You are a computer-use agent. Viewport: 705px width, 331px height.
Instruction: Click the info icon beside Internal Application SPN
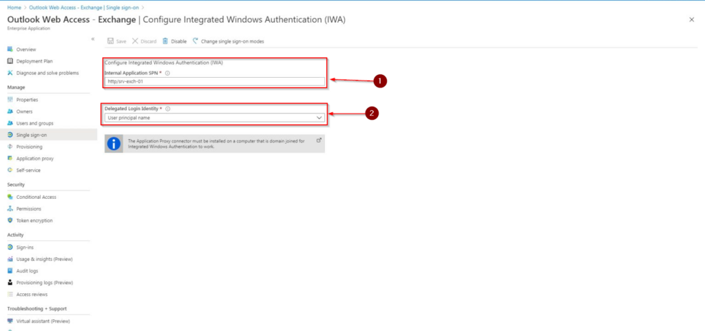(x=167, y=73)
